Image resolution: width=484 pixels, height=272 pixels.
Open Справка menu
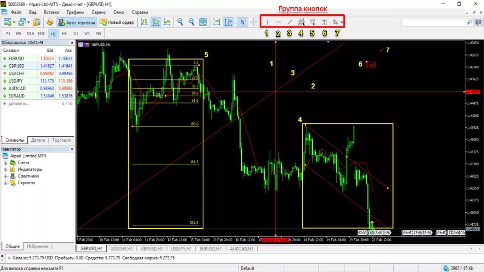[140, 12]
